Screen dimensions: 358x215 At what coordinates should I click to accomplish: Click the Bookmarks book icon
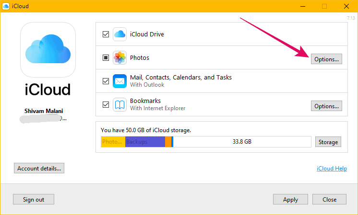click(119, 104)
